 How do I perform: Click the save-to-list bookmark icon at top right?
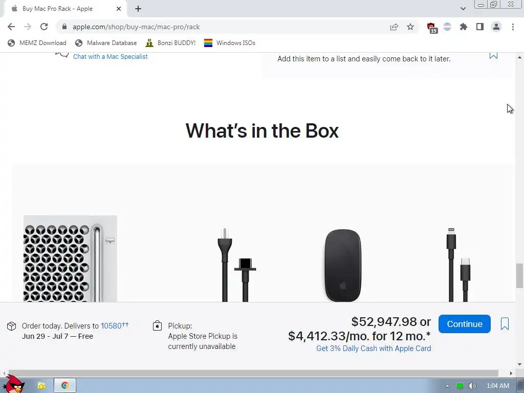(x=493, y=55)
